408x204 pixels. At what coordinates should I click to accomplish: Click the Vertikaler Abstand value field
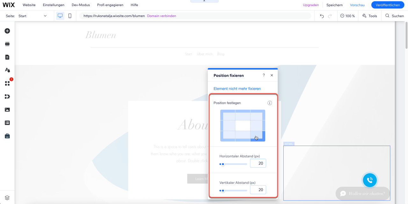pyautogui.click(x=258, y=190)
